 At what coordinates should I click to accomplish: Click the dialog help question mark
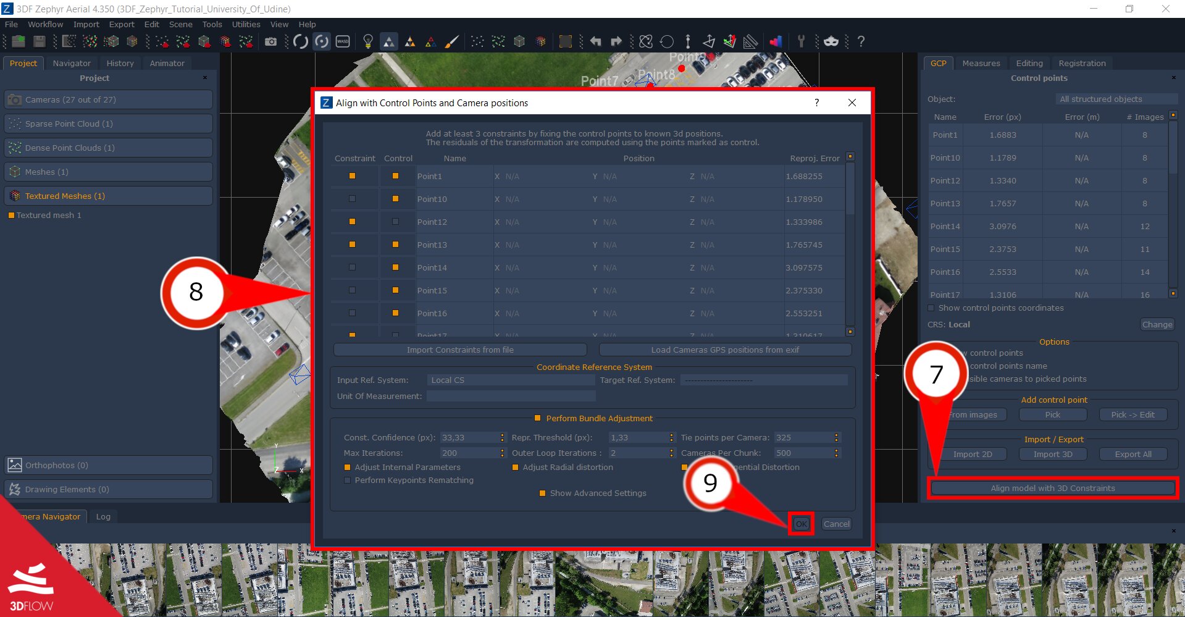click(x=816, y=103)
